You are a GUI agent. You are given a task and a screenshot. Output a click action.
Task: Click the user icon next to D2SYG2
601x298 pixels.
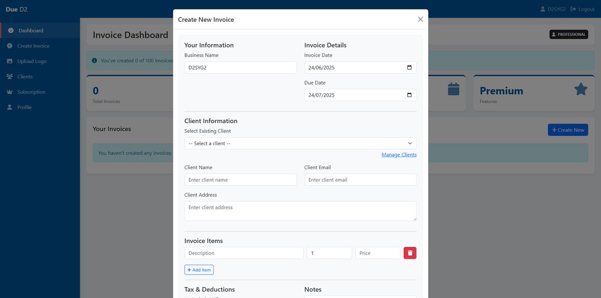[x=542, y=9]
